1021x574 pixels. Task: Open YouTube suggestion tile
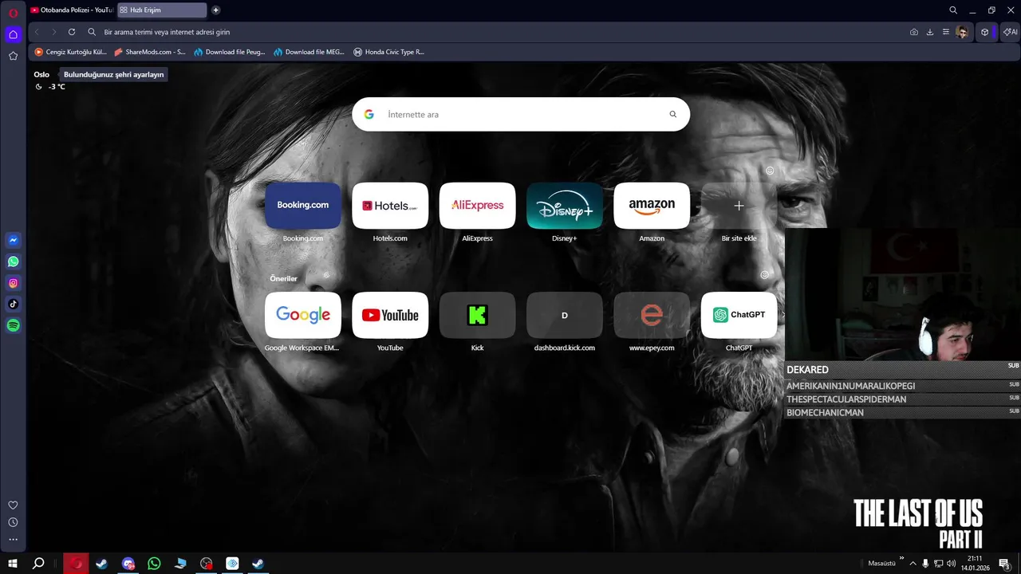(390, 315)
